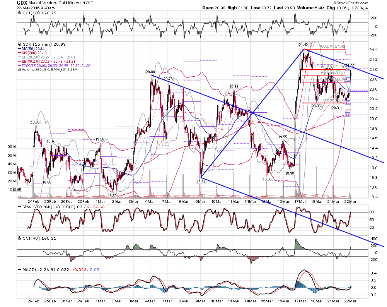Click the blue MA(50) legend line swatch
The image size is (387, 307).
click(x=19, y=49)
